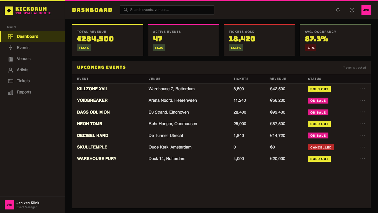Viewport: 378px width, 213px height.
Task: Open Jan van Klink user profile name
Action: point(28,203)
